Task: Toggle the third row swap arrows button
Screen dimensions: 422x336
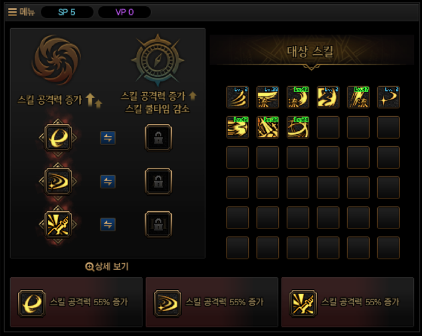Action: click(108, 224)
